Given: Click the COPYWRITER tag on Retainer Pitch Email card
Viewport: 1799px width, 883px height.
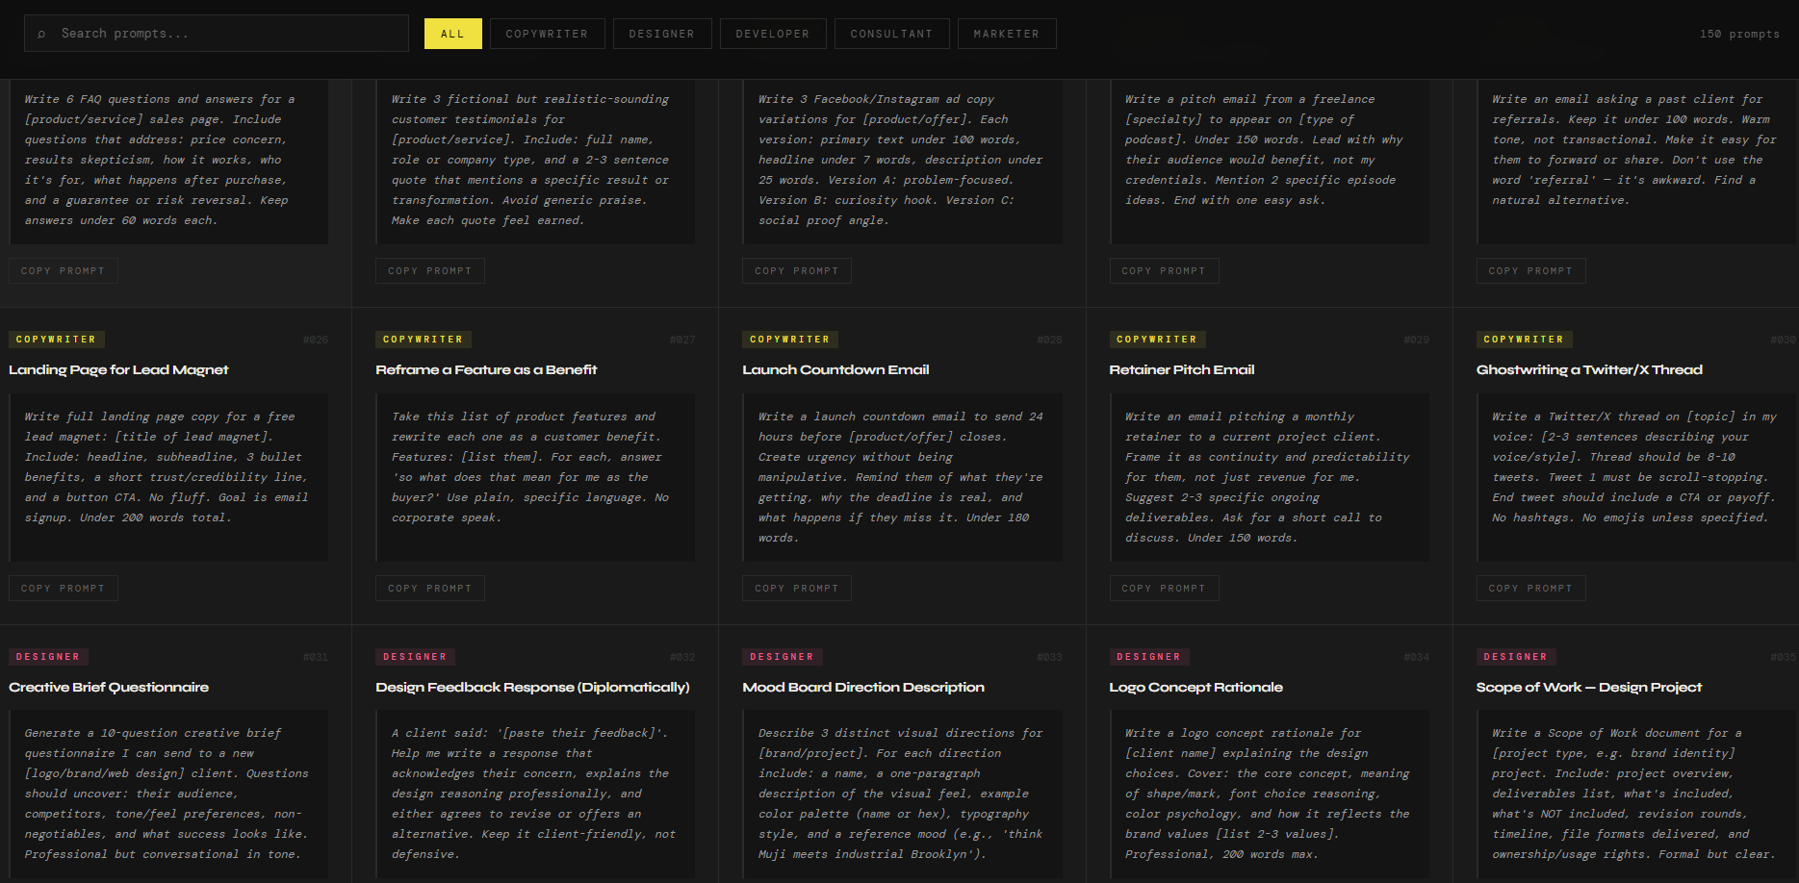Looking at the screenshot, I should pos(1157,340).
